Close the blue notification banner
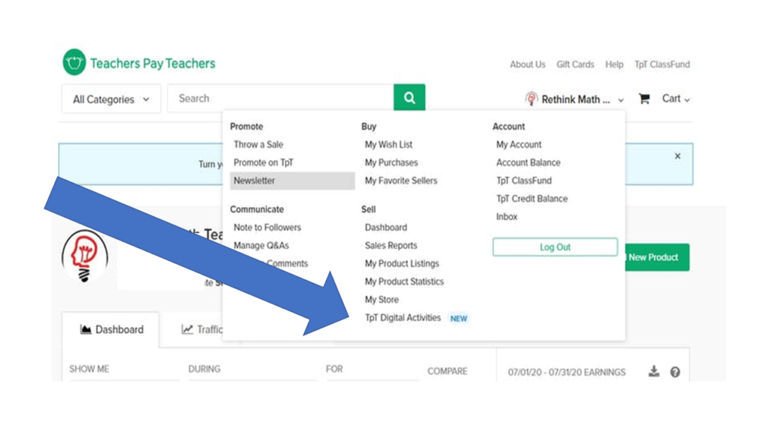 (678, 156)
